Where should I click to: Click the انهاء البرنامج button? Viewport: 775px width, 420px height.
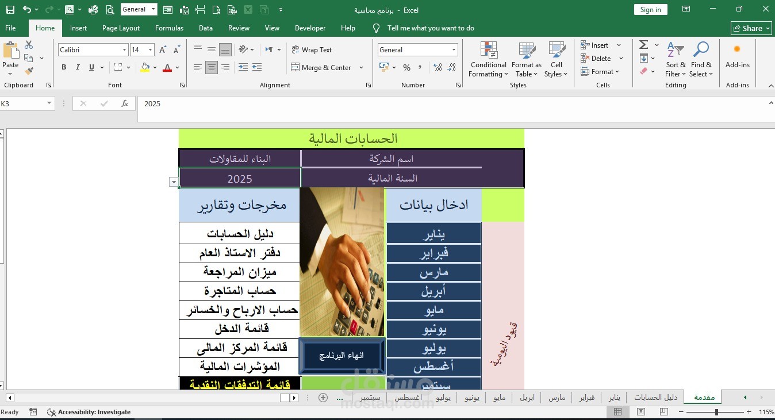(342, 355)
